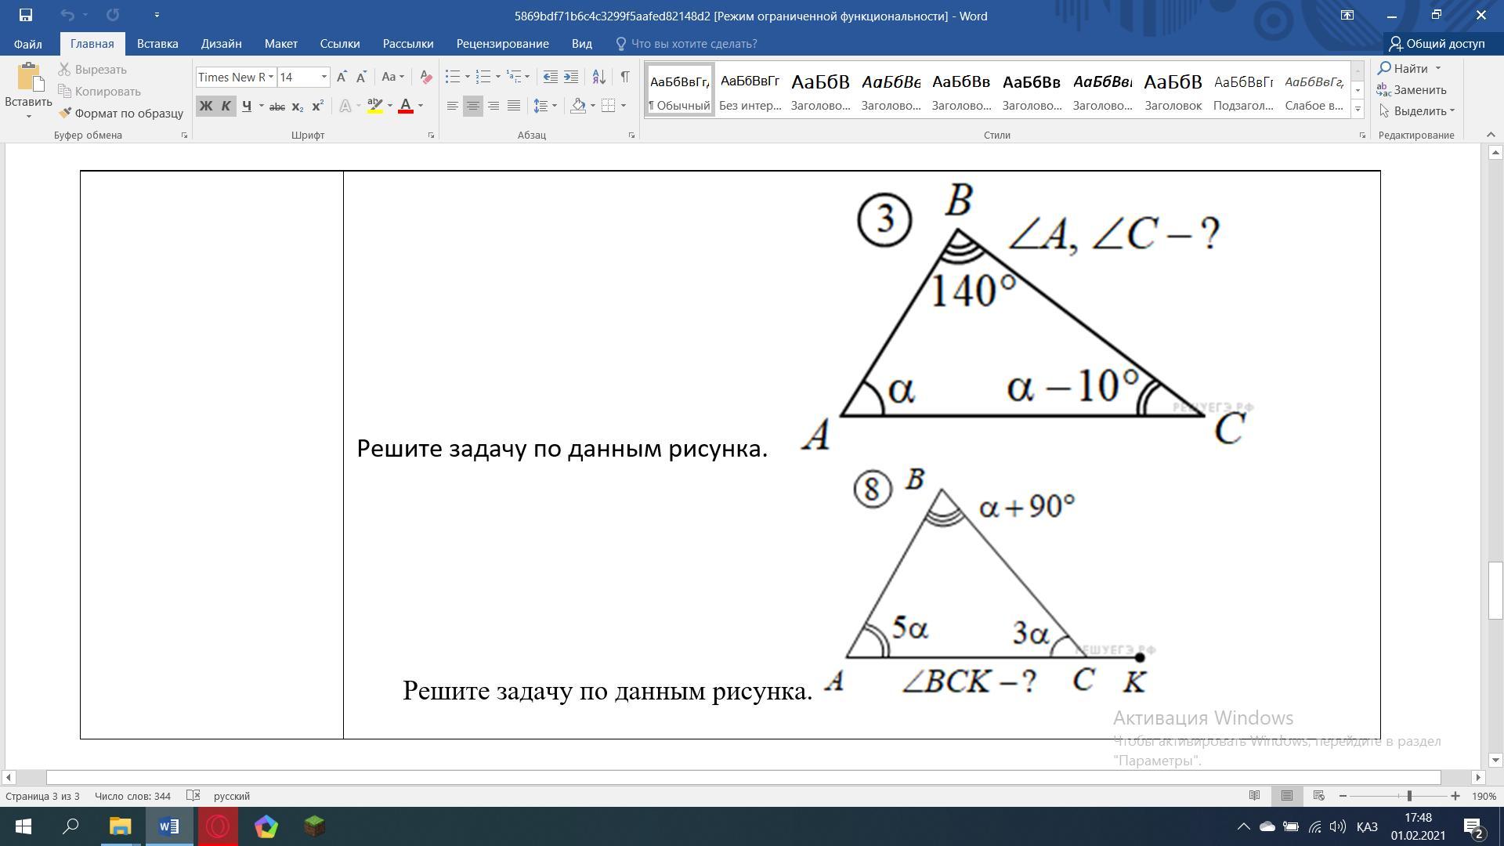
Task: Increase paragraph indent
Action: click(x=571, y=77)
